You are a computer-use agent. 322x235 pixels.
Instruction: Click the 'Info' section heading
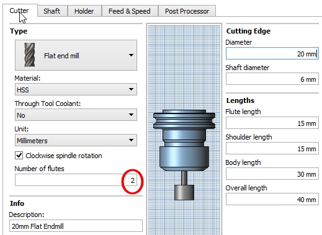(x=17, y=203)
